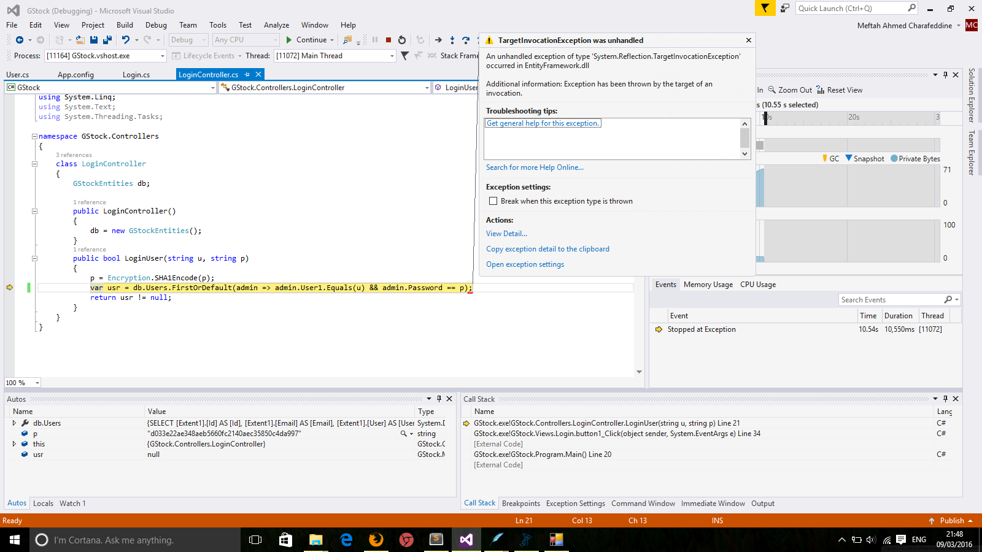Click Continue to resume debugging
This screenshot has width=982, height=552.
(x=307, y=40)
